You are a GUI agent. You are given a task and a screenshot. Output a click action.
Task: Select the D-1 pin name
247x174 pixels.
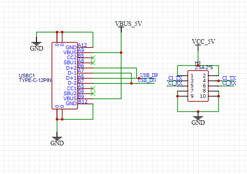tap(72, 73)
